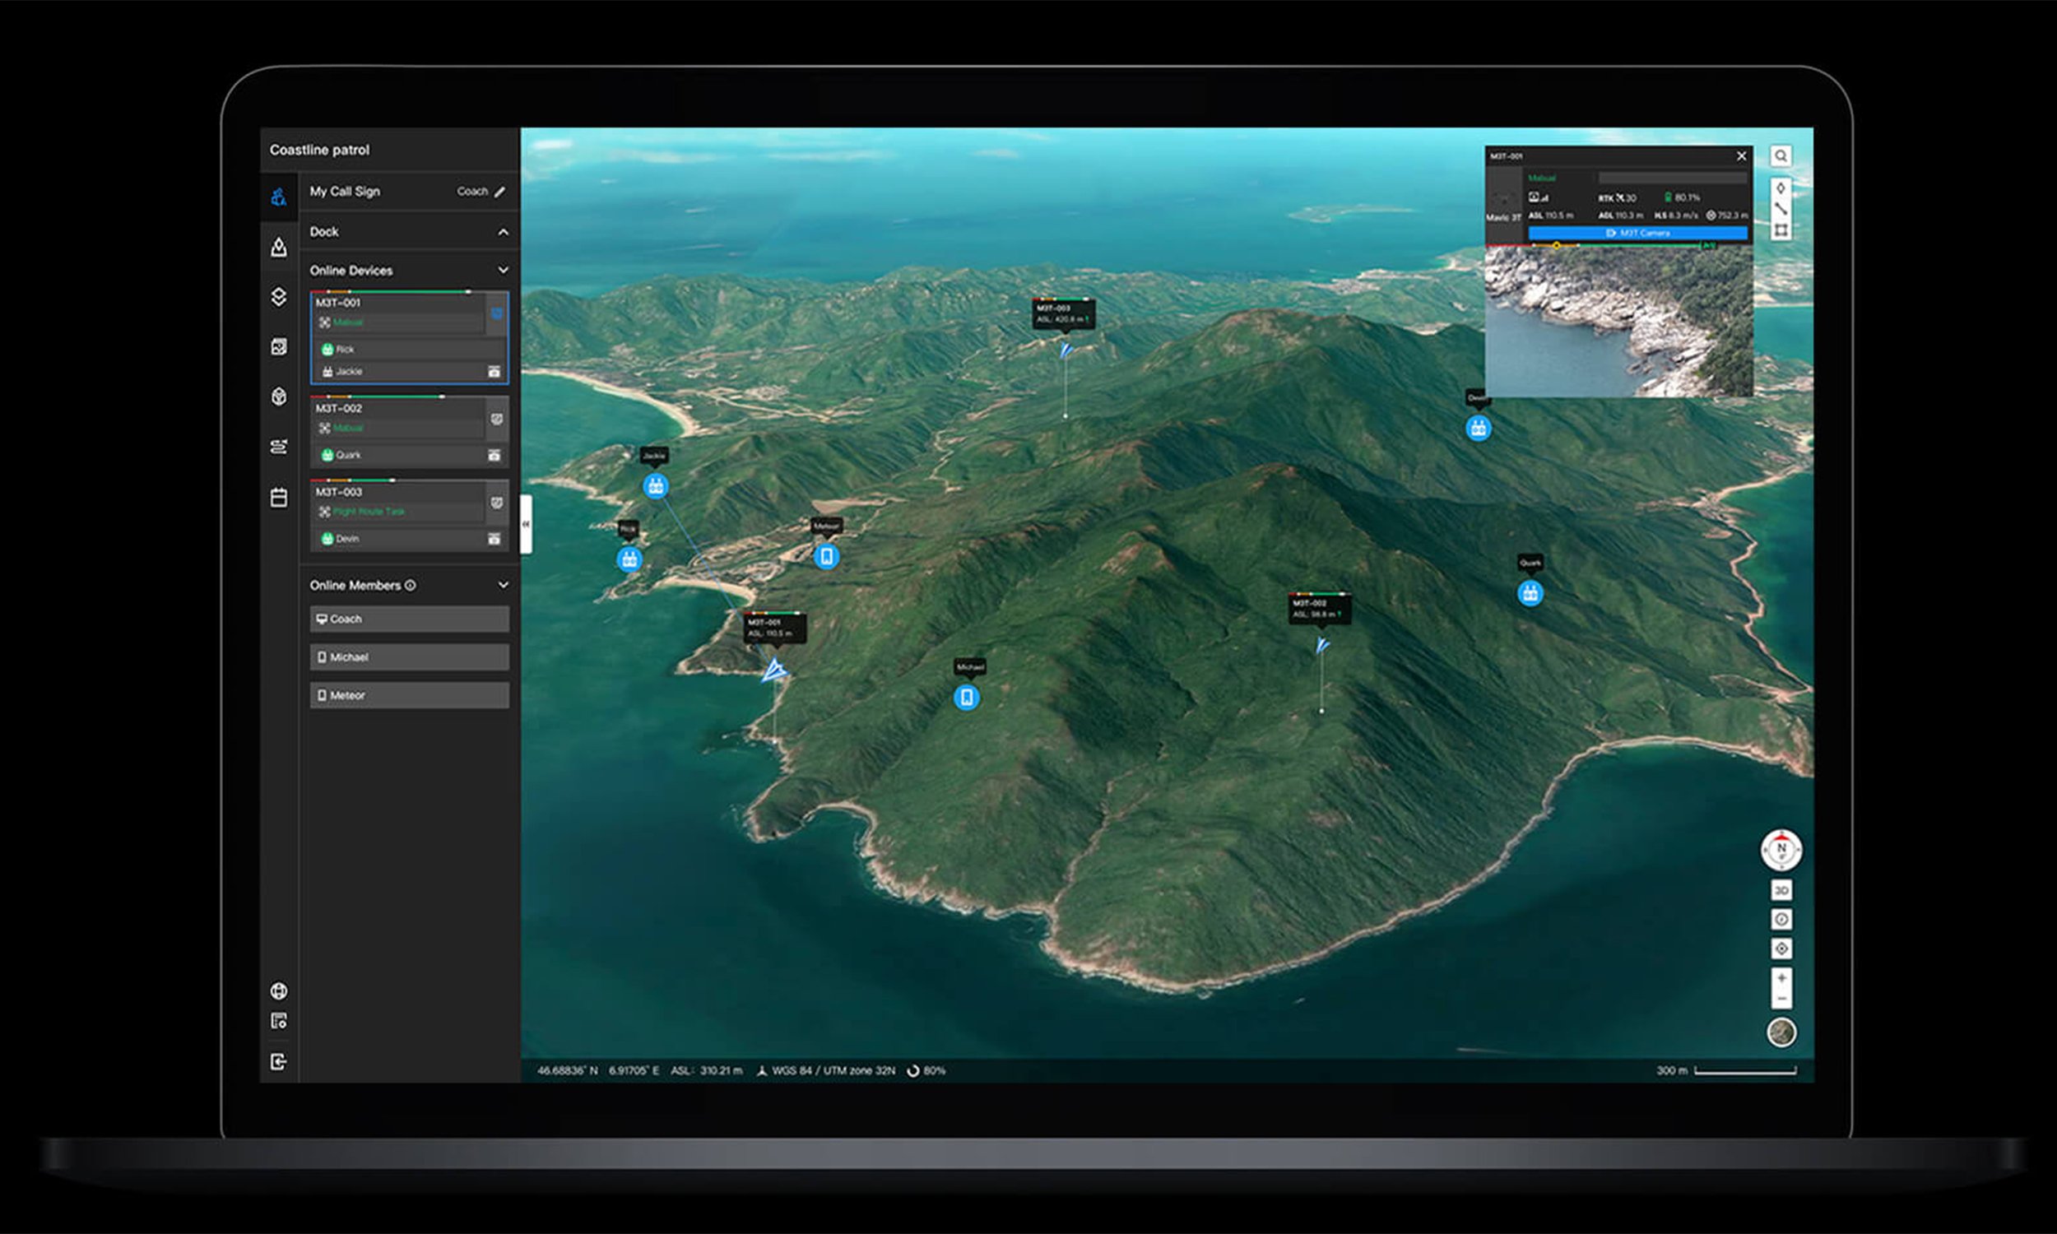This screenshot has height=1234, width=2057.
Task: Select the M3T-002 device card
Action: pos(397,418)
